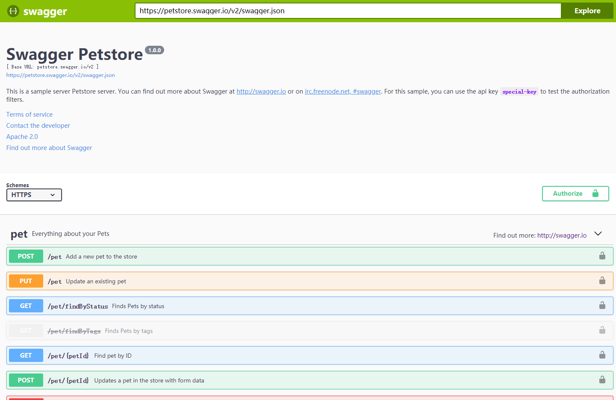616x400 pixels.
Task: Expand PUT /pet Update an existing pet
Action: (x=310, y=281)
